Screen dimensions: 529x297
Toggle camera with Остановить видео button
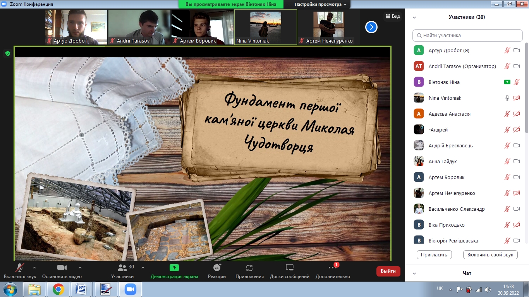click(x=62, y=268)
